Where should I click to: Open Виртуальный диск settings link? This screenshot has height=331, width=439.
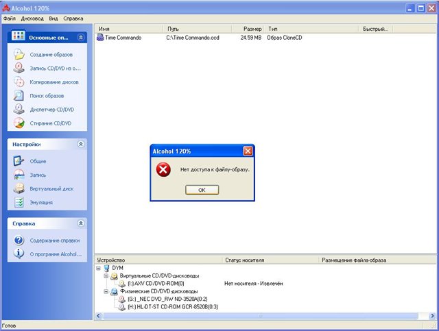[x=51, y=189]
